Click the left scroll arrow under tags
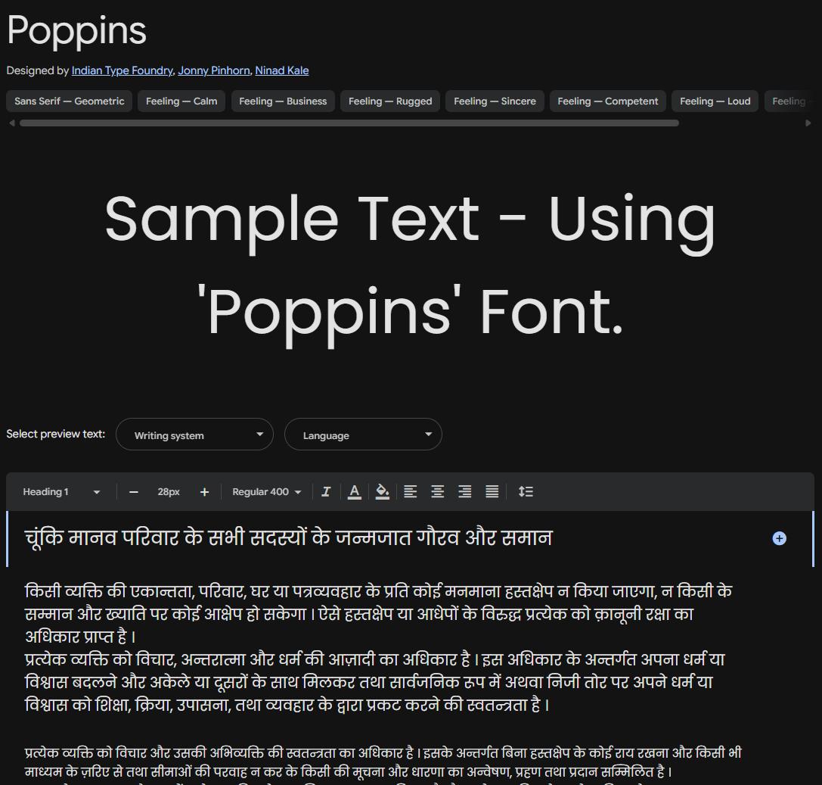The image size is (822, 785). (12, 123)
